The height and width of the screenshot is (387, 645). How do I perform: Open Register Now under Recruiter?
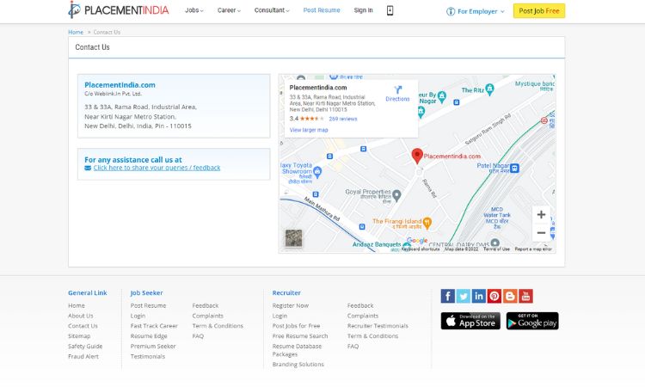coord(291,305)
